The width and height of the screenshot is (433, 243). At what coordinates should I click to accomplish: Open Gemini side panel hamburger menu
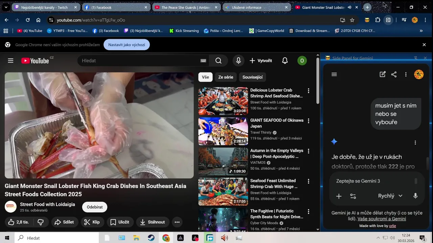334,75
